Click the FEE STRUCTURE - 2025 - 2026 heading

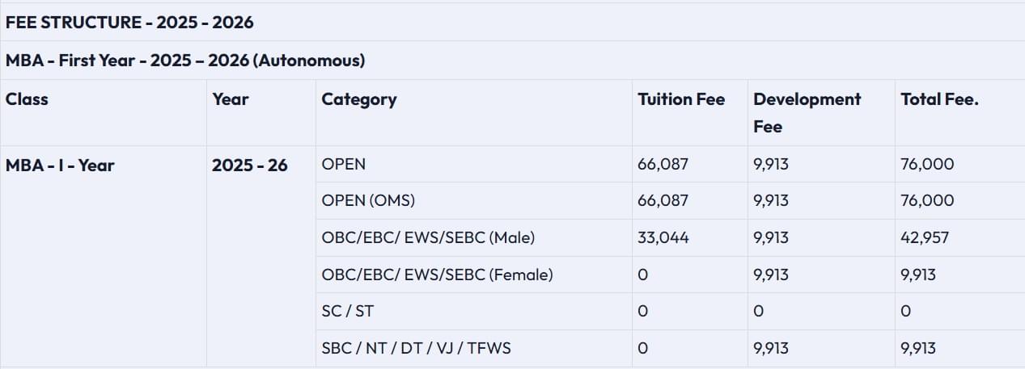129,23
